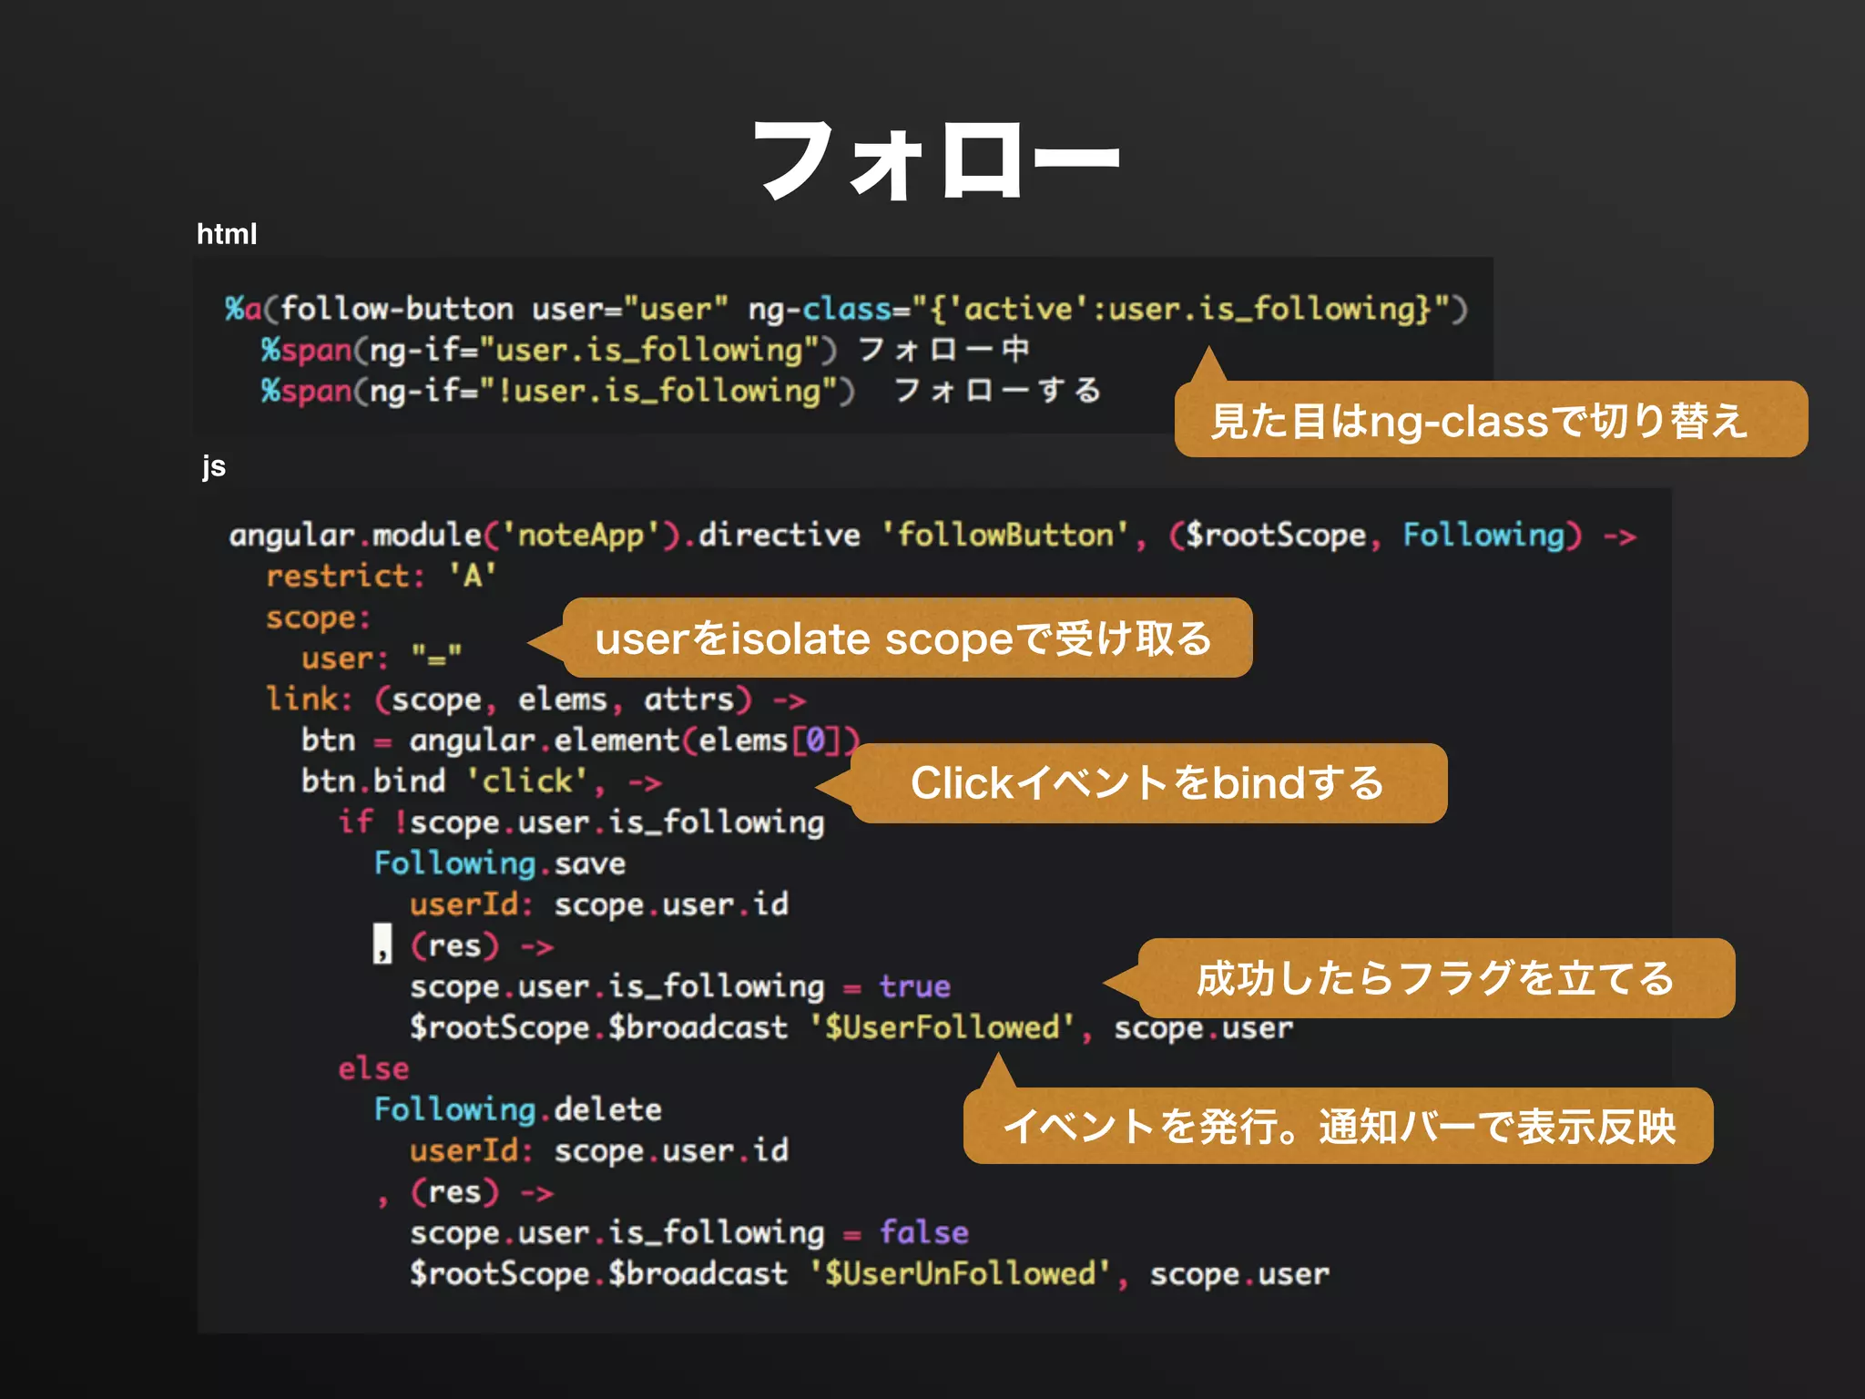This screenshot has height=1399, width=1865.
Task: Click the 'if !scope.user.is_following' line
Action: 581,822
